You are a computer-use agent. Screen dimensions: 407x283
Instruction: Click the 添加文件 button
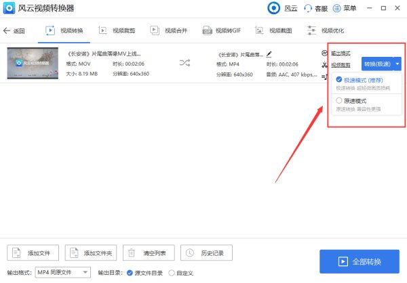click(33, 253)
